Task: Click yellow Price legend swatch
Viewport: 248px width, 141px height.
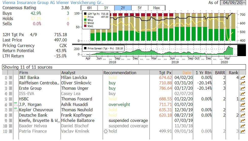Action: coord(85,17)
